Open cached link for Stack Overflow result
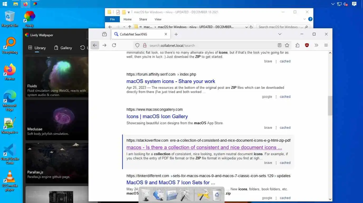The height and width of the screenshot is (203, 363). (285, 163)
